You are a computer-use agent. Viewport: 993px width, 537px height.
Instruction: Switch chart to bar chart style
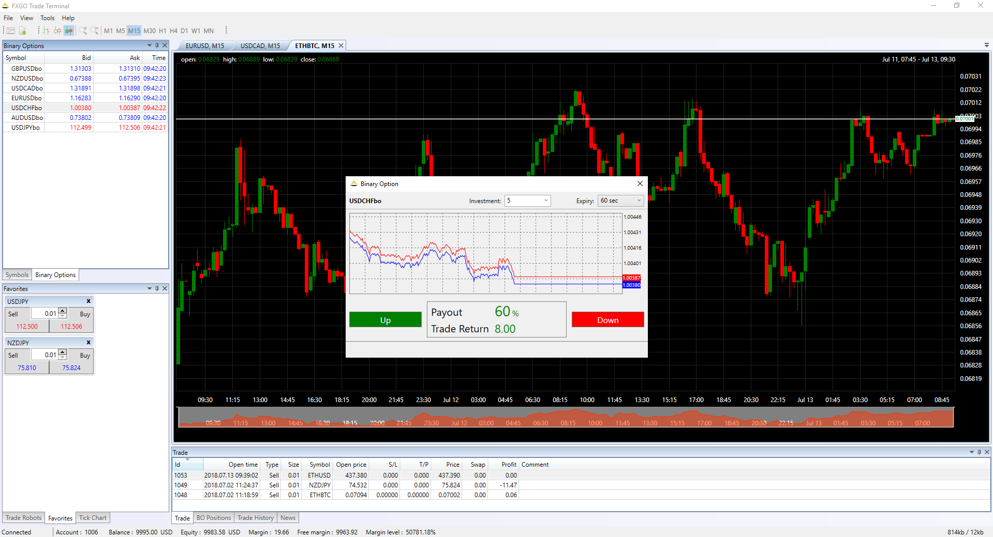(46, 31)
